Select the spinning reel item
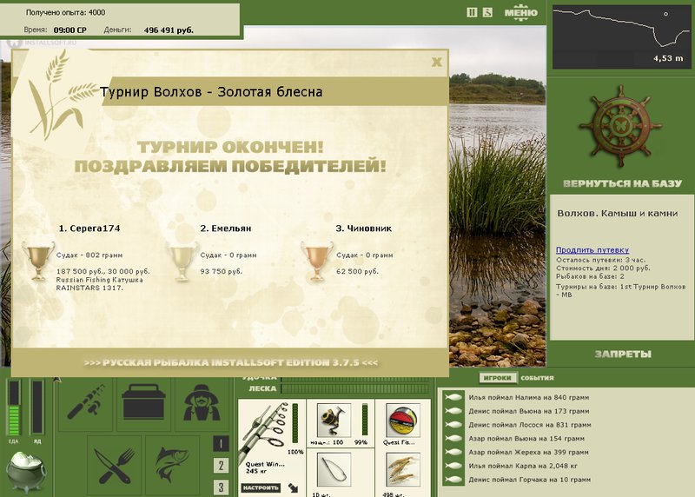Image resolution: width=695 pixels, height=497 pixels. click(334, 420)
